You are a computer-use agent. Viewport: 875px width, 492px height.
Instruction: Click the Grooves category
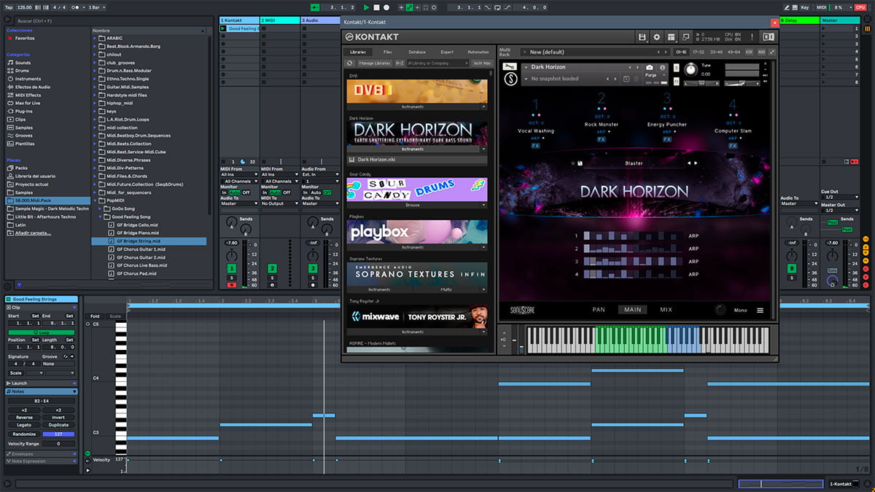(23, 136)
